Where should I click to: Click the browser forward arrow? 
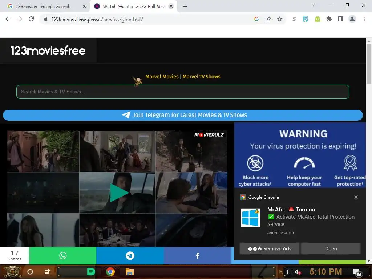click(20, 19)
